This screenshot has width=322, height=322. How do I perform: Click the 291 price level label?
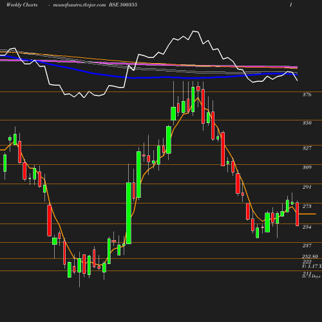307,187
